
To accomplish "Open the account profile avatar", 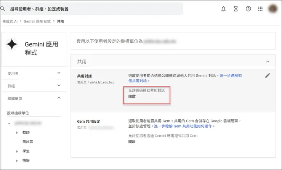I will point(272,8).
